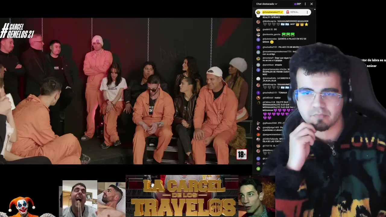Expand the Chat destacado dropdown
This screenshot has height=217, width=386.
click(267, 4)
